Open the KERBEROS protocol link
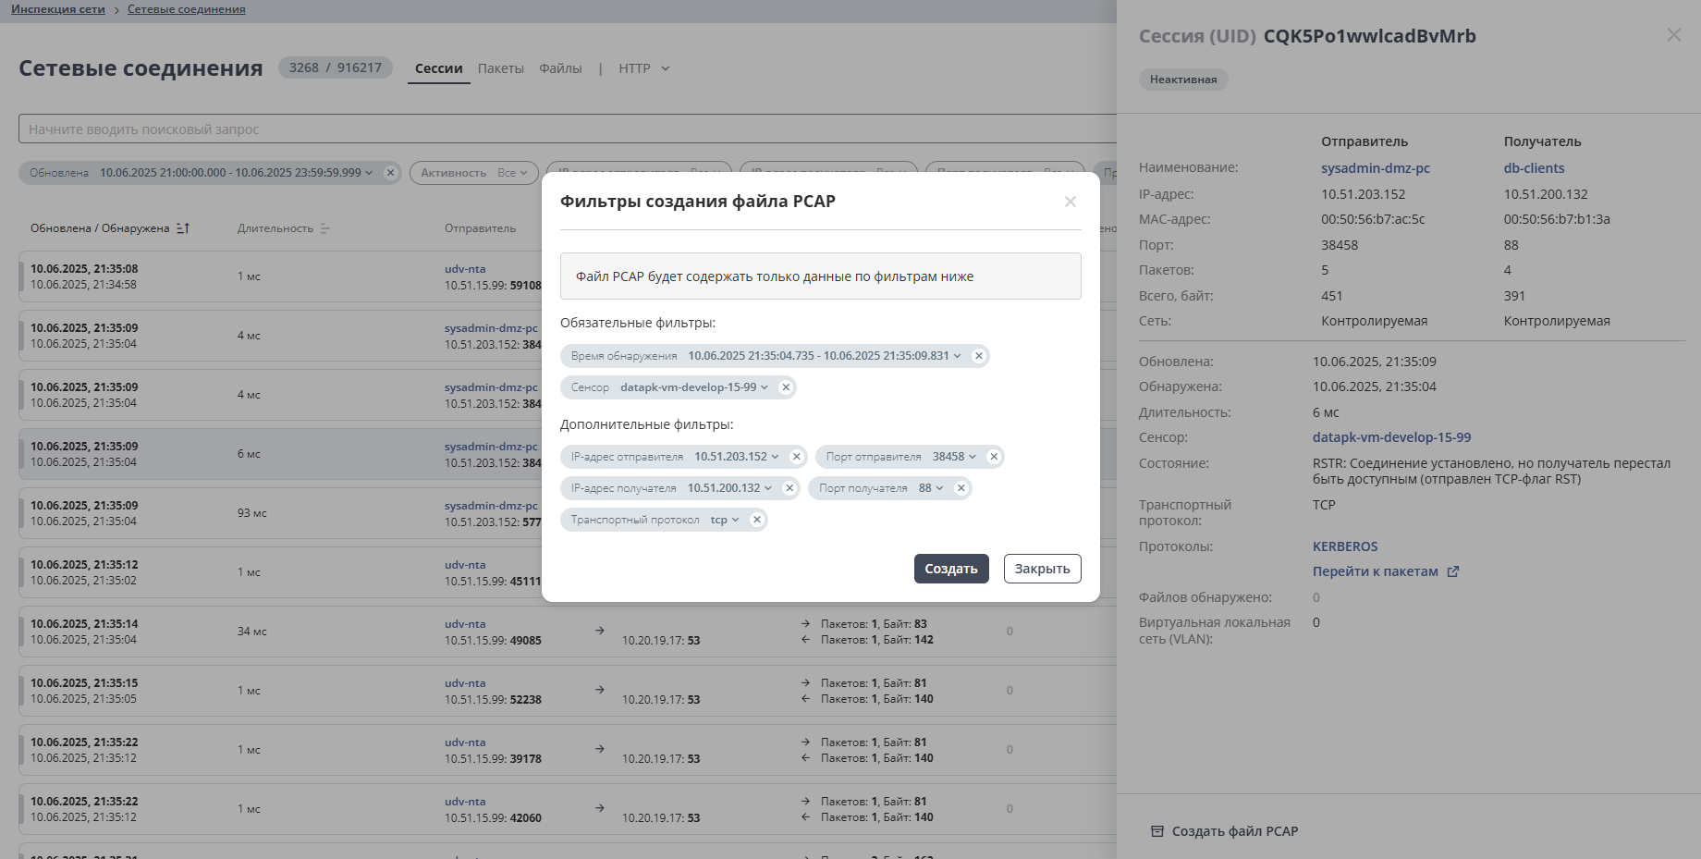Screen dimensions: 1701x859 [x=1345, y=546]
